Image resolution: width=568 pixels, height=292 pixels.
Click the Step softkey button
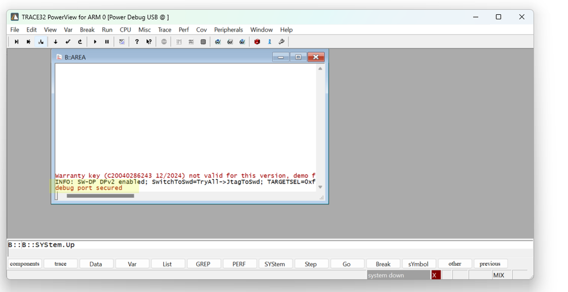click(311, 264)
